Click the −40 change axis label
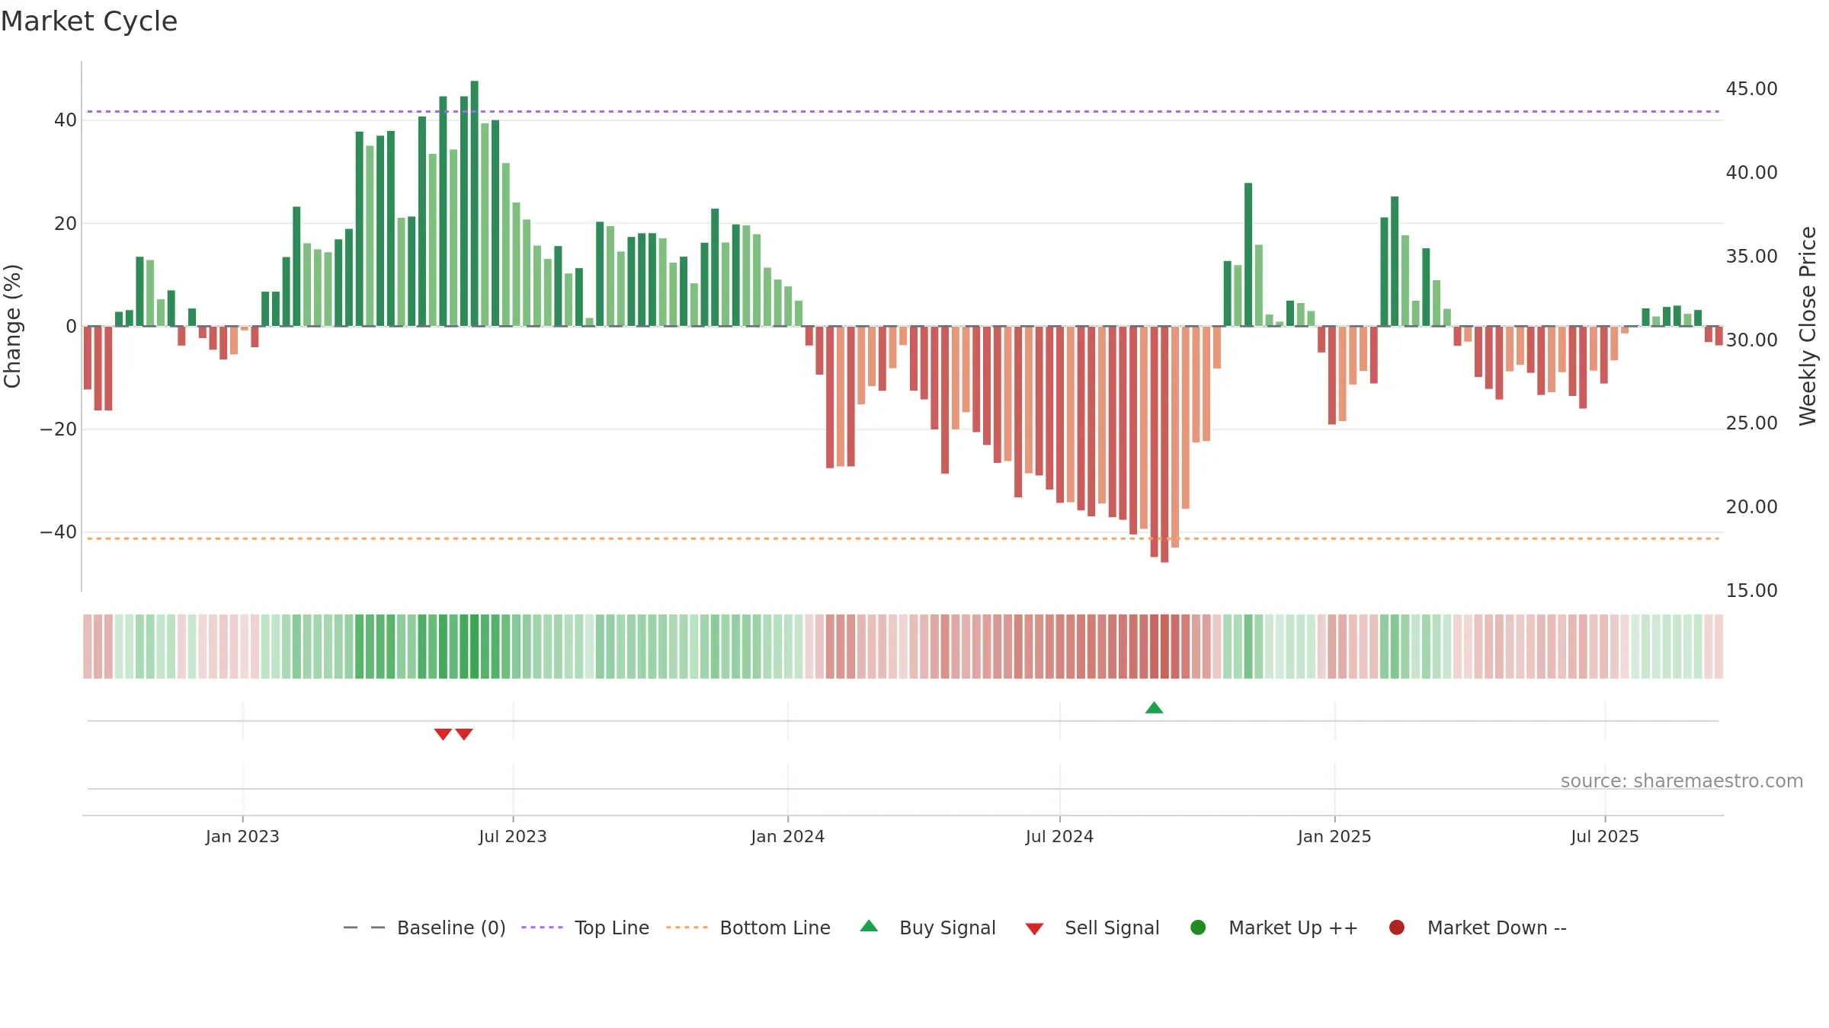1829x1028 pixels. 59,532
